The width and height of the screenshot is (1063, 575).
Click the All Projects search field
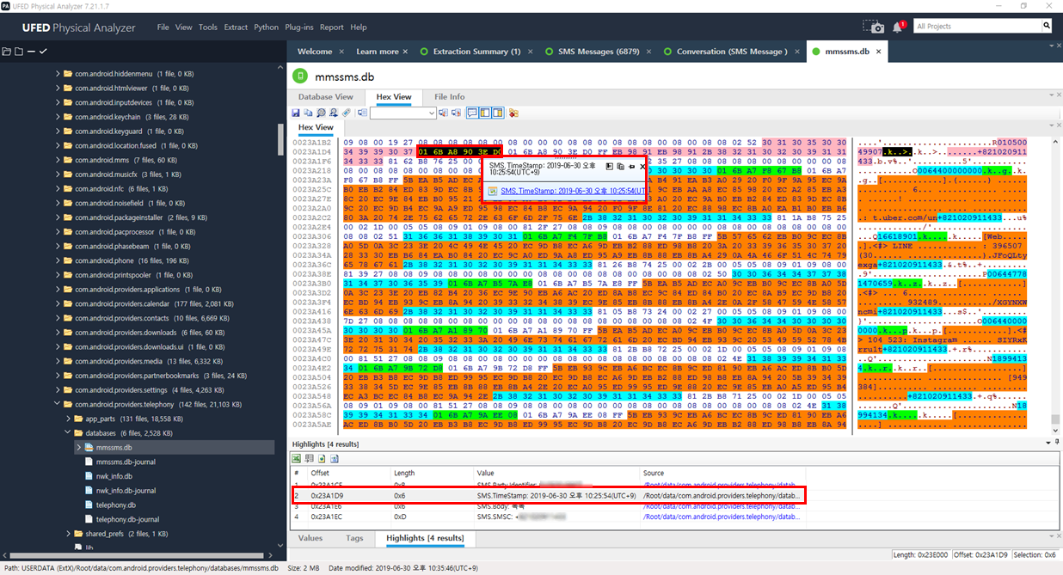click(x=976, y=26)
